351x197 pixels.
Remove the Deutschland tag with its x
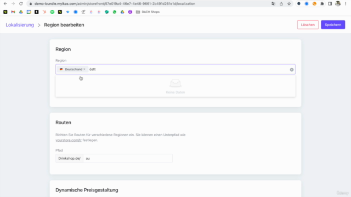coord(84,69)
